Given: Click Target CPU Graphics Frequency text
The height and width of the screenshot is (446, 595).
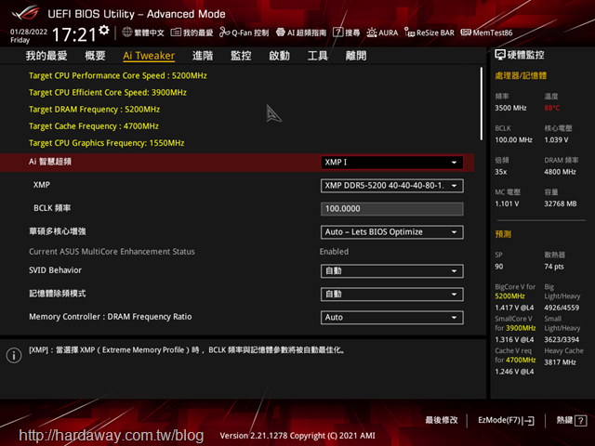Looking at the screenshot, I should click(x=106, y=143).
